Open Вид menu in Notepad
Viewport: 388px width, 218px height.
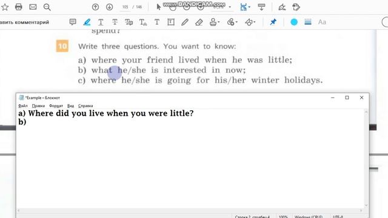pyautogui.click(x=70, y=106)
